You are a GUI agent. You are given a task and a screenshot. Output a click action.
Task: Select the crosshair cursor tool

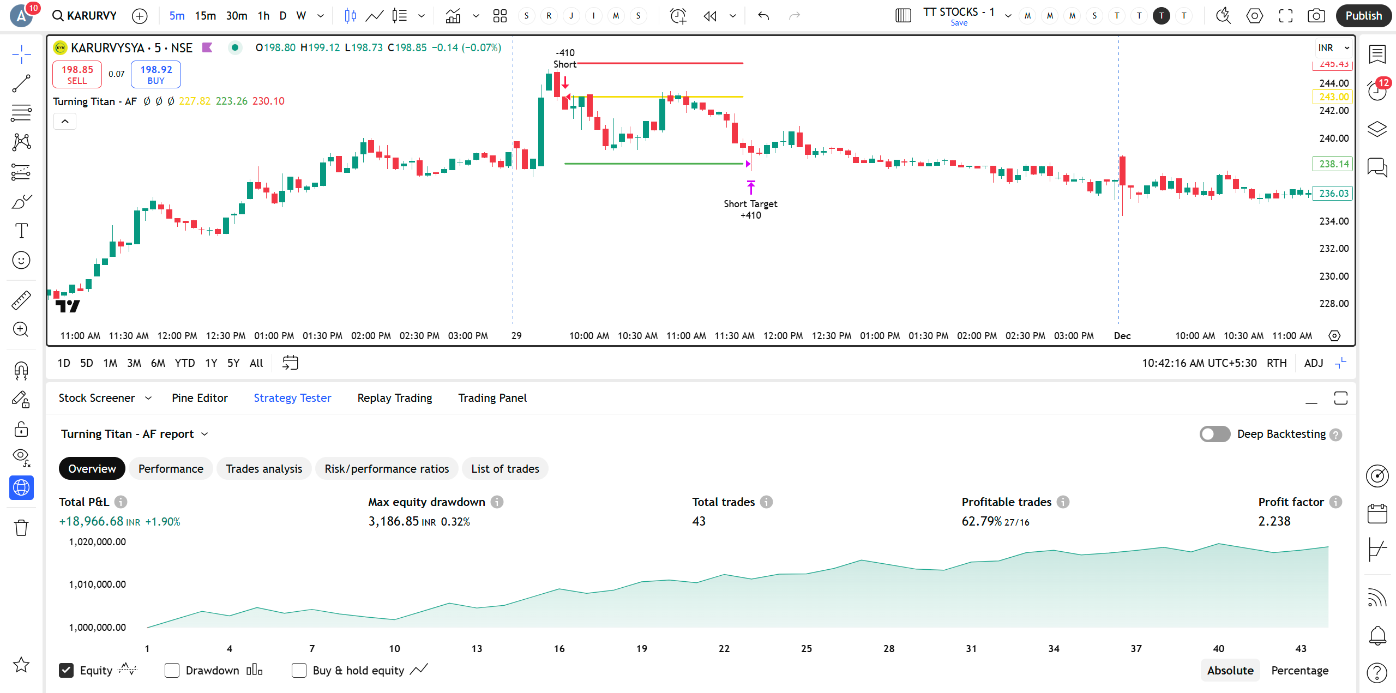[x=21, y=54]
